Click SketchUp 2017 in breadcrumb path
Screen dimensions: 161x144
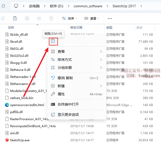click(x=124, y=6)
